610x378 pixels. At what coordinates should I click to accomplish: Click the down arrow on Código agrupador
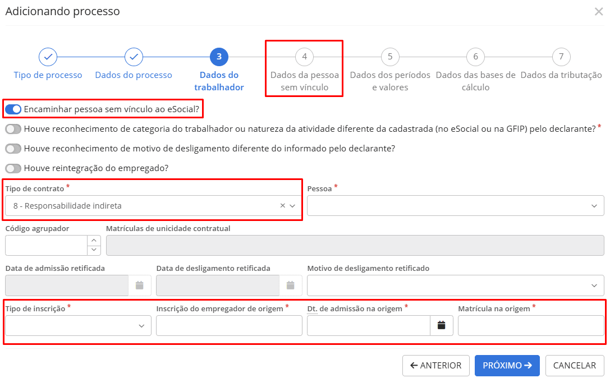(94, 249)
